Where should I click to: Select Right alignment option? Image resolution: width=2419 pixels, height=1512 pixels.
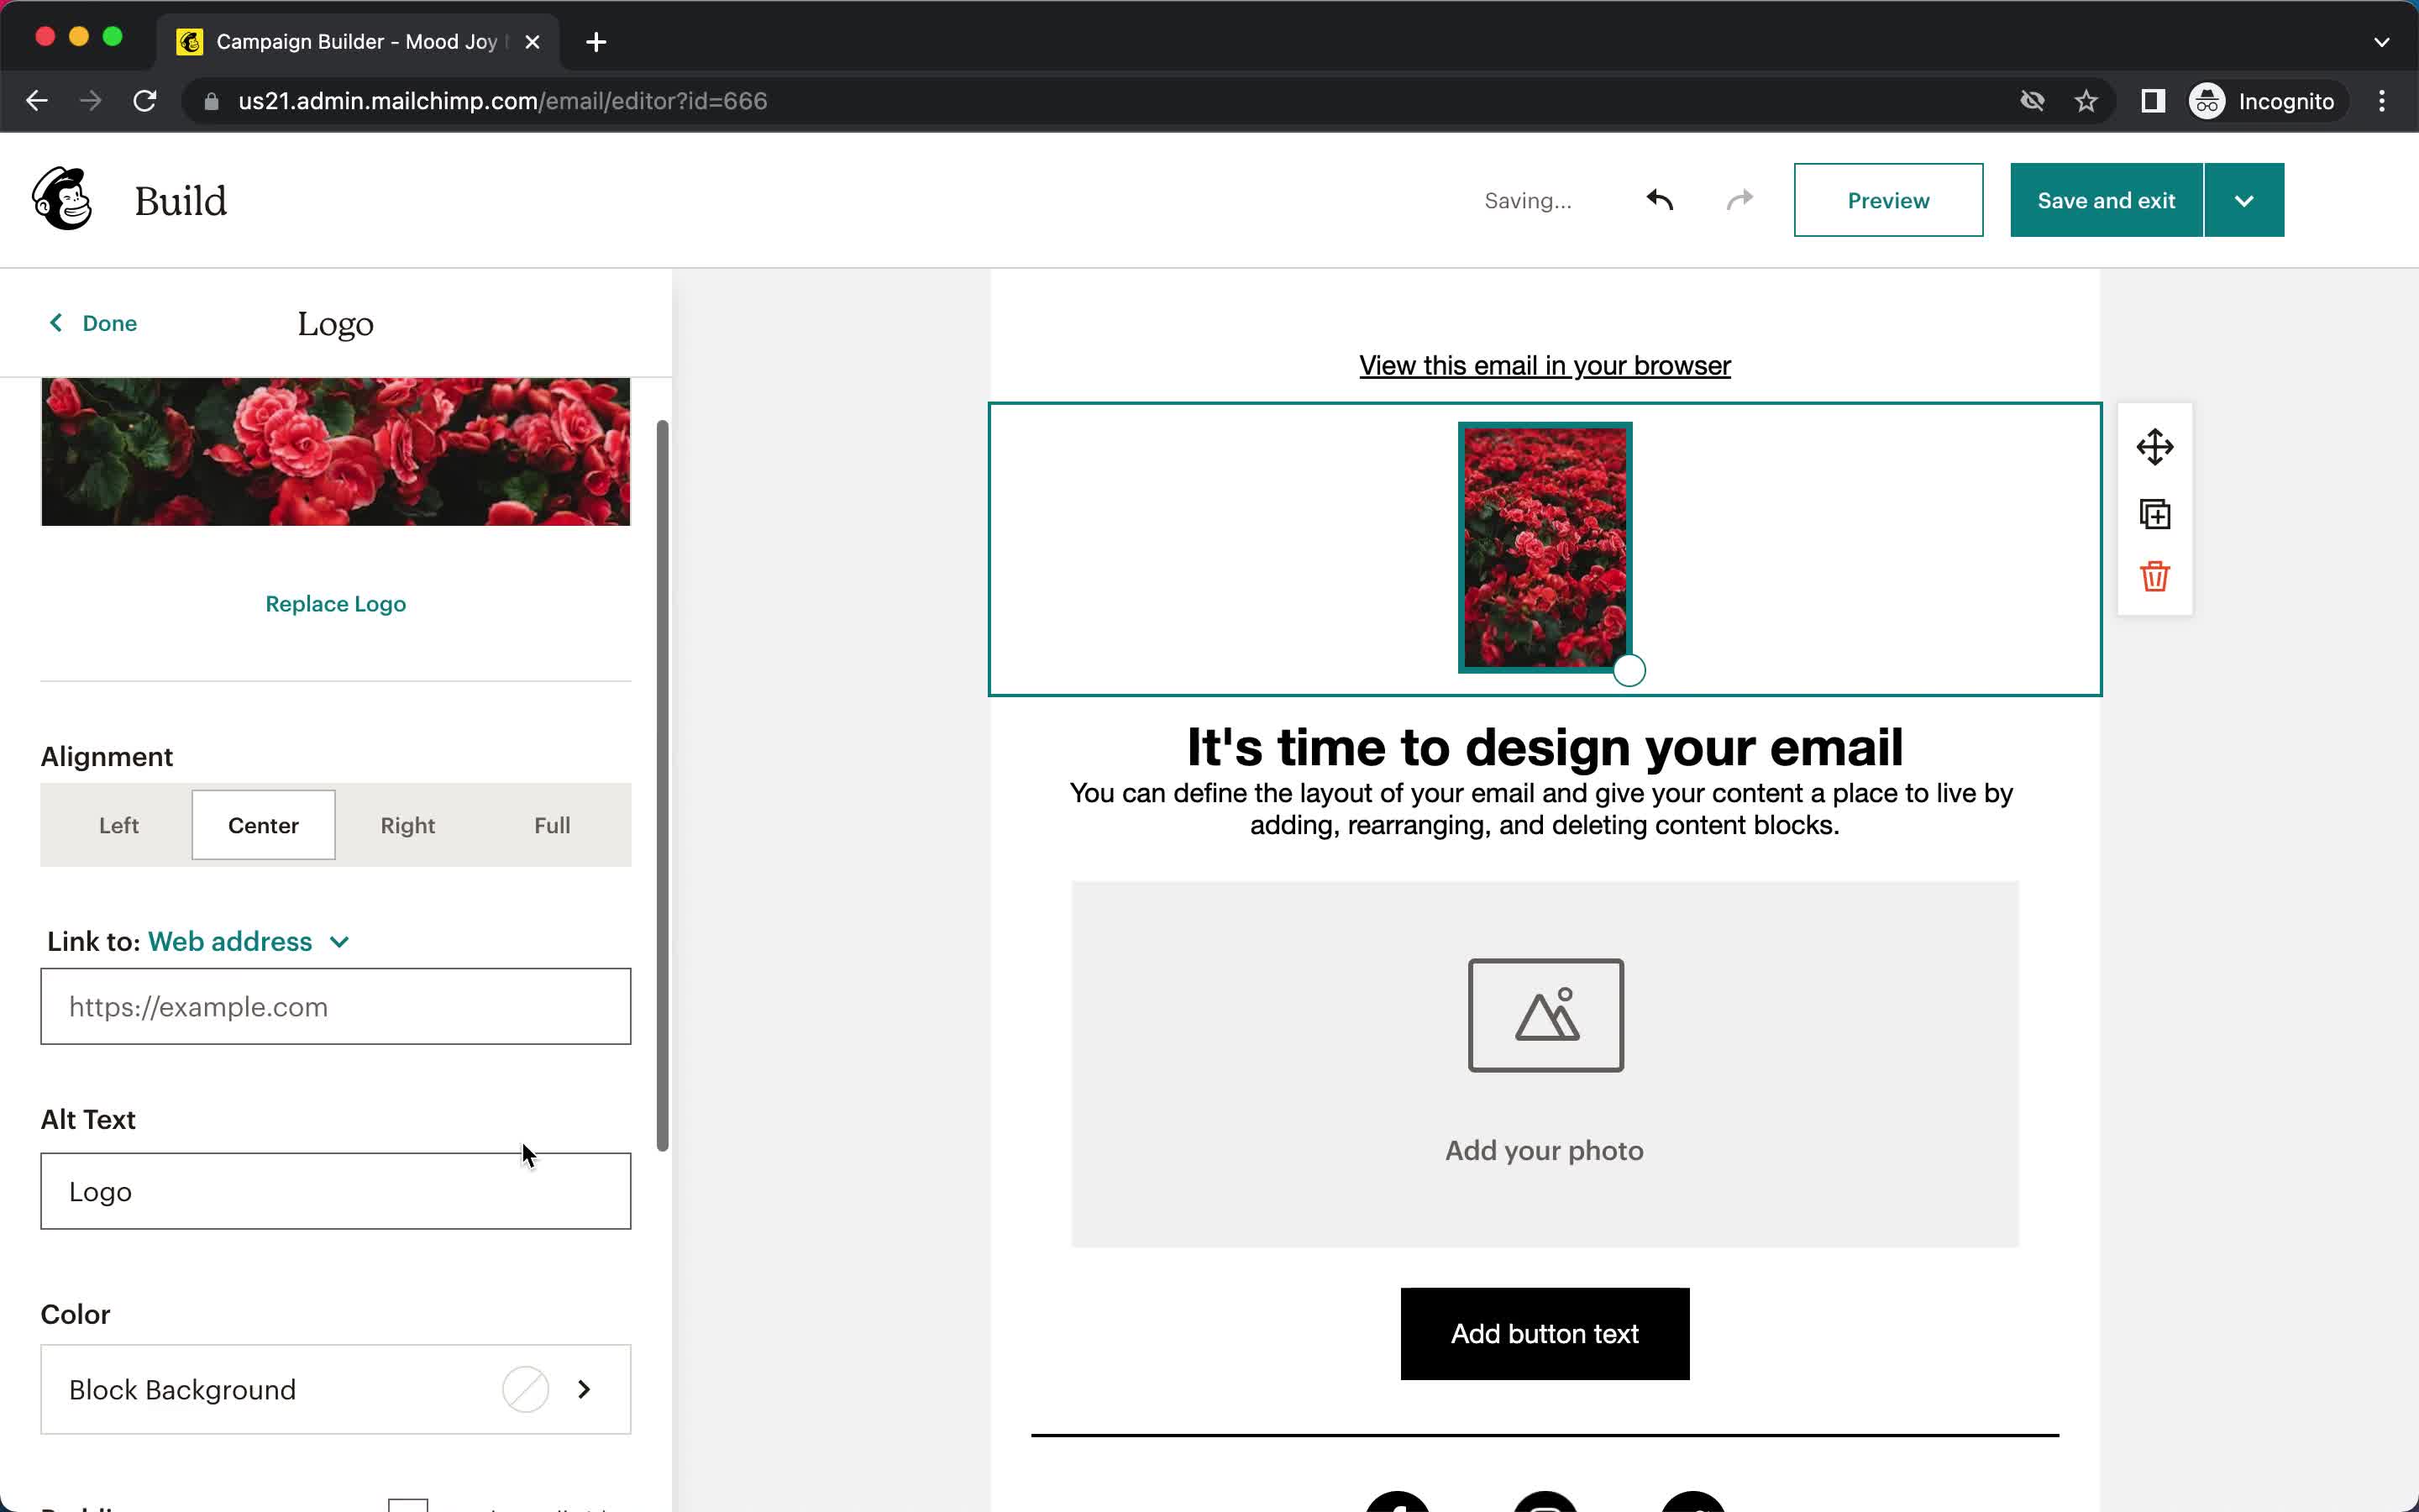tap(407, 824)
